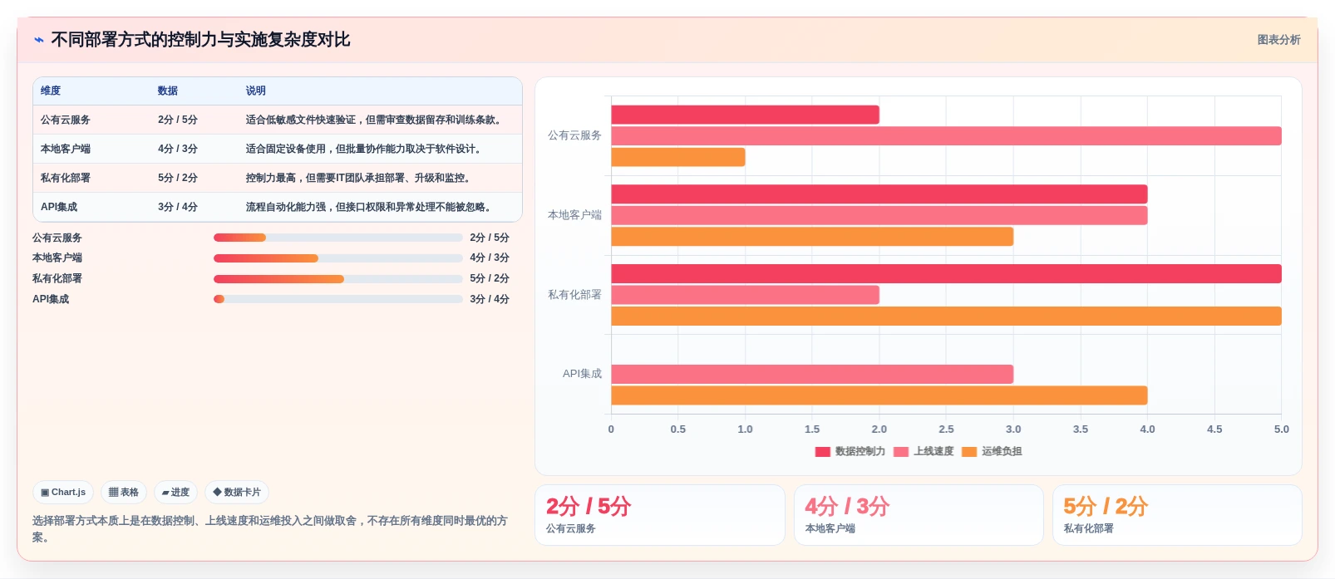Viewport: 1335px width, 579px height.
Task: Click the orange 运维负担 bar for 公有云服务
Action: tap(678, 157)
